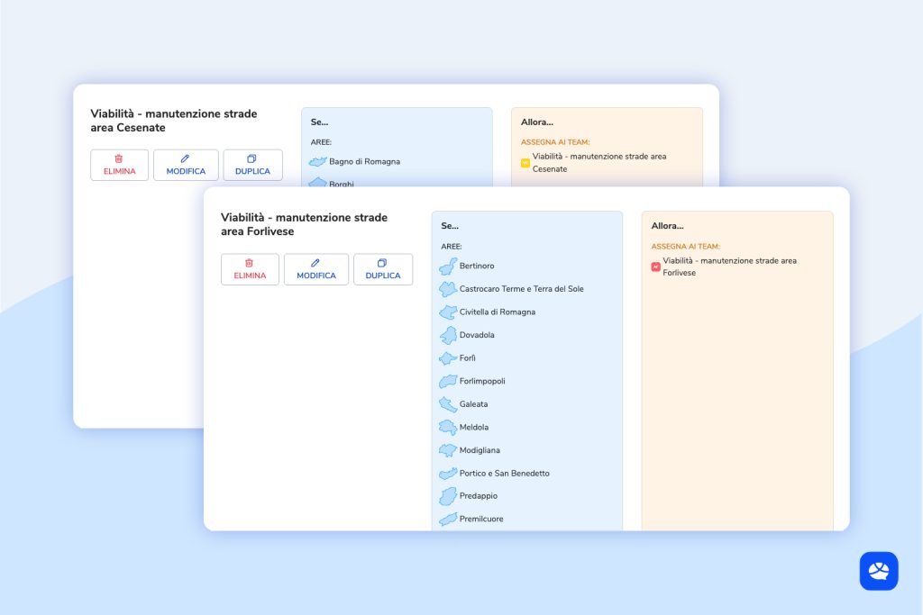
Task: Click the red Forlivese team badge
Action: 656,267
